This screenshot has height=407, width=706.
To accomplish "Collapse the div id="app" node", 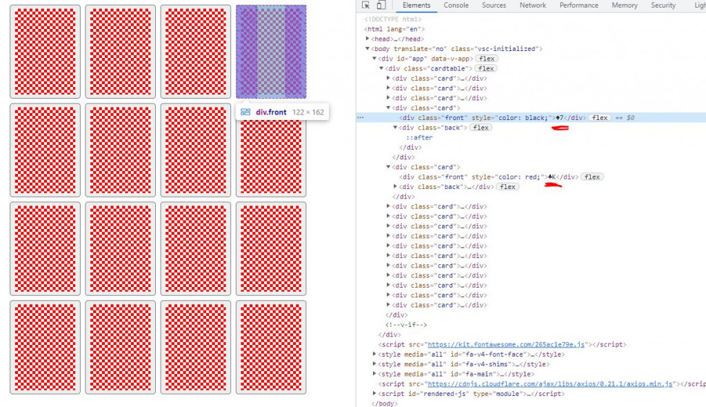I will coord(374,59).
